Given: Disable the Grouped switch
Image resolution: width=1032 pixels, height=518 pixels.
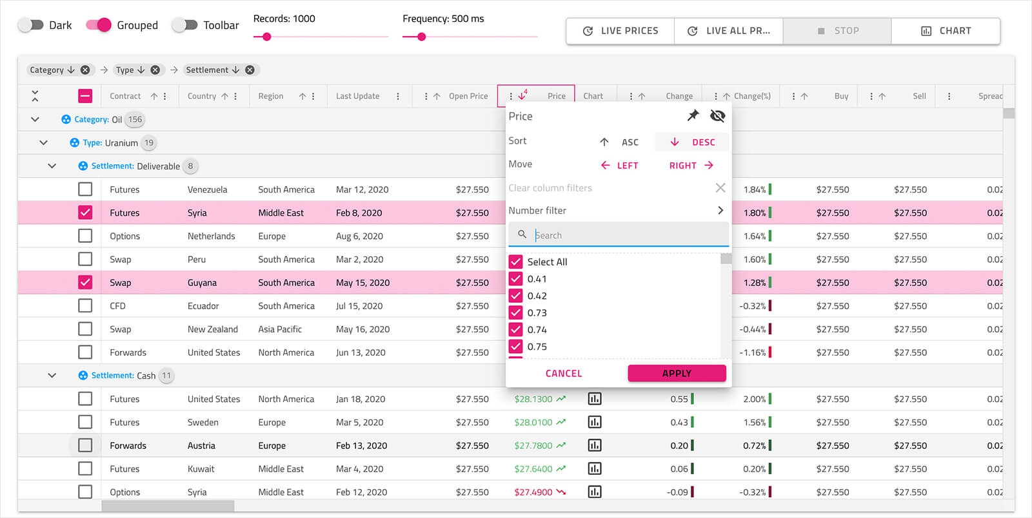Looking at the screenshot, I should [99, 25].
